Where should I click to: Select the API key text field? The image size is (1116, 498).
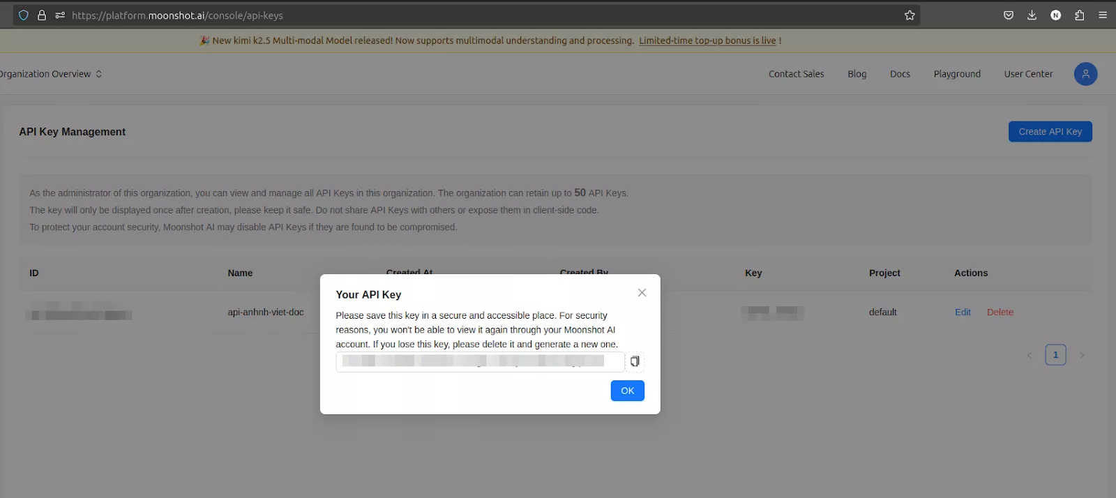[479, 361]
